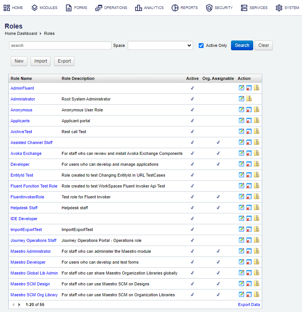Image resolution: width=302 pixels, height=312 pixels.
Task: Edit the AdminFluent role
Action: click(x=241, y=87)
